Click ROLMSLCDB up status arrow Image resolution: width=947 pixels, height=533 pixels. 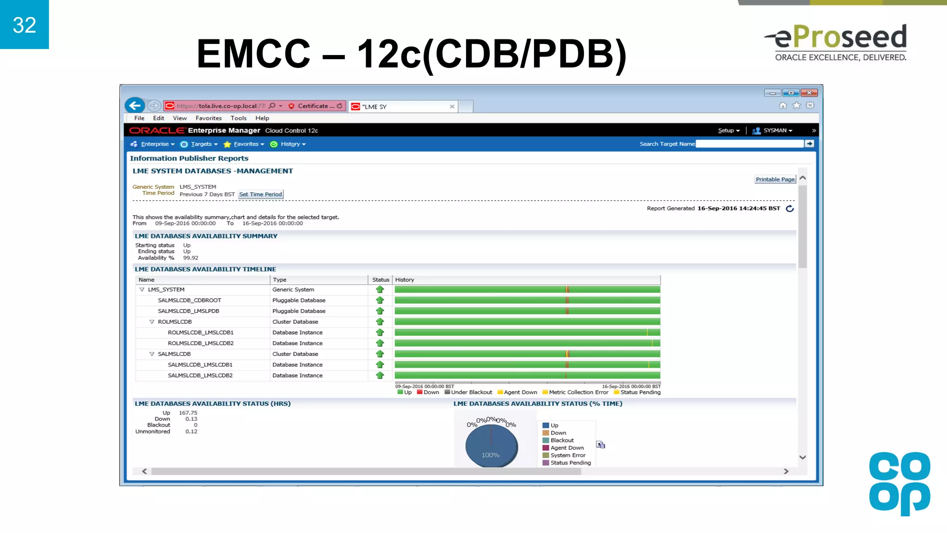click(x=380, y=322)
